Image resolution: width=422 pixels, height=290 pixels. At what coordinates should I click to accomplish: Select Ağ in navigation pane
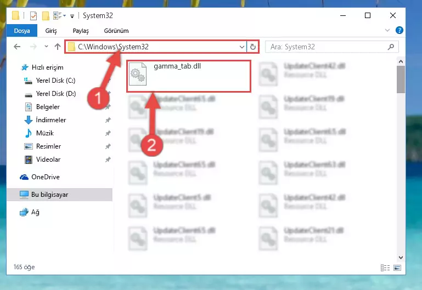pos(35,212)
